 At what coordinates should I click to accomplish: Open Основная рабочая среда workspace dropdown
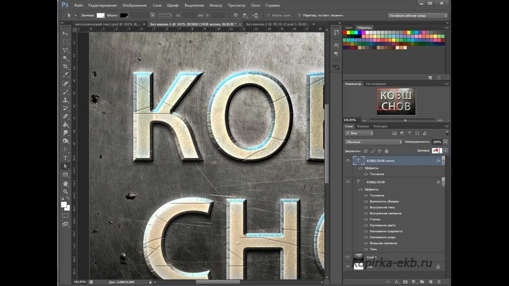418,15
